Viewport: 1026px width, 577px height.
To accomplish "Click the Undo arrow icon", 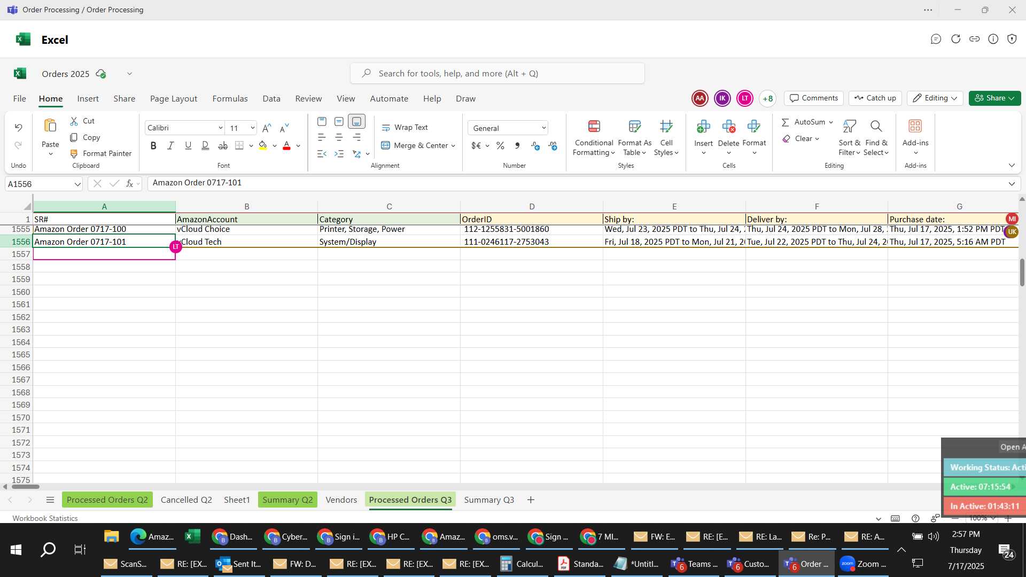I will [18, 127].
